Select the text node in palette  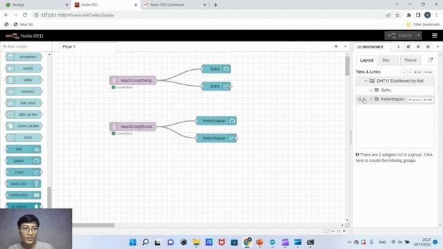(x=24, y=149)
